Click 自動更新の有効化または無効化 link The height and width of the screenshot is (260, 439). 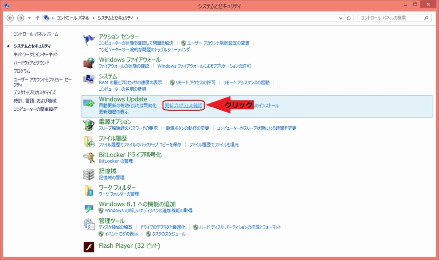[x=128, y=105]
